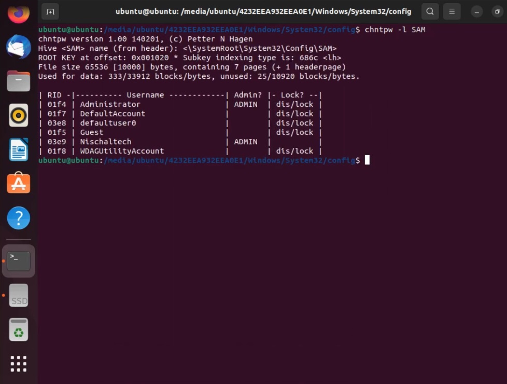This screenshot has width=507, height=384.
Task: Open the mounted SSD drive
Action: pos(18,296)
